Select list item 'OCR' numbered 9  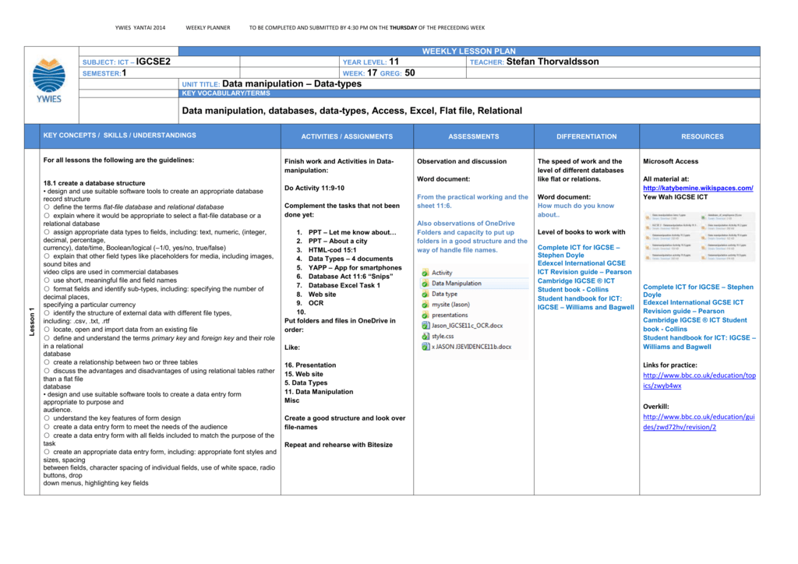click(x=316, y=303)
